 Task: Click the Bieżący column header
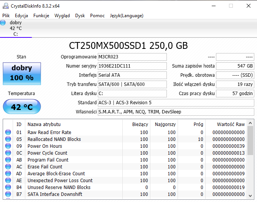(136, 124)
